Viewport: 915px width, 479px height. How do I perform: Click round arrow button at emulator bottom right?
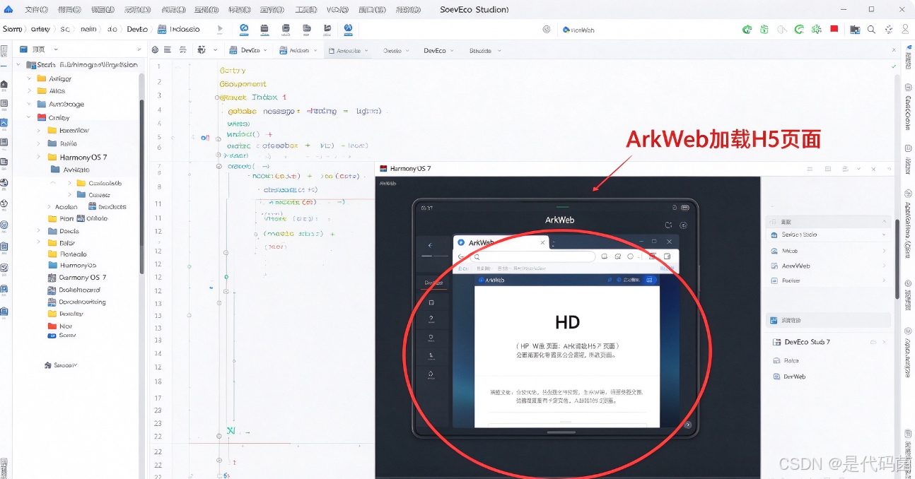(687, 425)
